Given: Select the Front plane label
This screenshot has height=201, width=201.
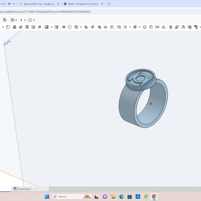Looking at the screenshot, I should (7, 43).
